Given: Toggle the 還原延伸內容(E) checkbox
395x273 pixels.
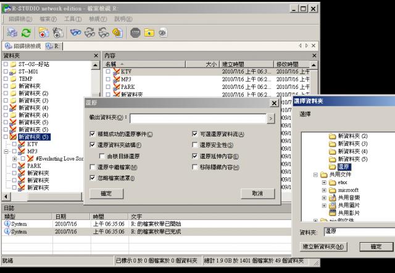Looking at the screenshot, I should (x=195, y=156).
